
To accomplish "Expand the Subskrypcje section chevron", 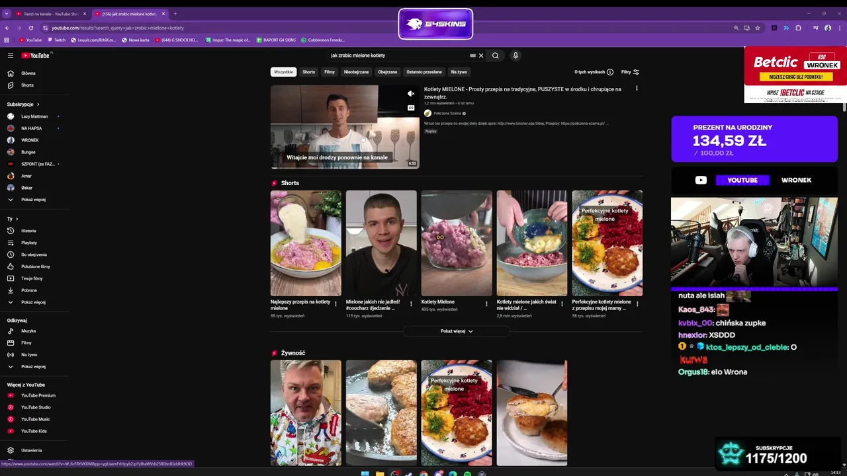I will (38, 104).
